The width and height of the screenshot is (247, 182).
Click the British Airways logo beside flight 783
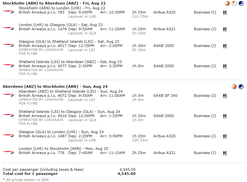tap(8, 12)
